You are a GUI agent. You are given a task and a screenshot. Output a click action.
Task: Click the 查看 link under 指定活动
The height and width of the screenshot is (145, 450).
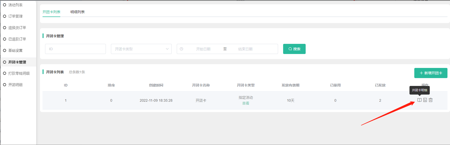coord(246,103)
